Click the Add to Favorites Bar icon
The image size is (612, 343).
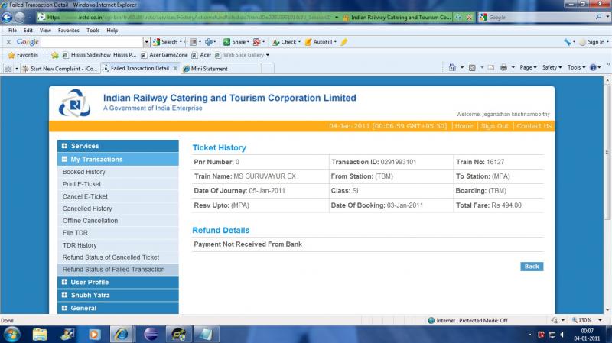(x=55, y=55)
